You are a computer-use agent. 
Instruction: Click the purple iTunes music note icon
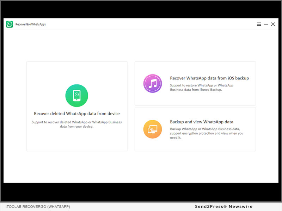(x=152, y=84)
